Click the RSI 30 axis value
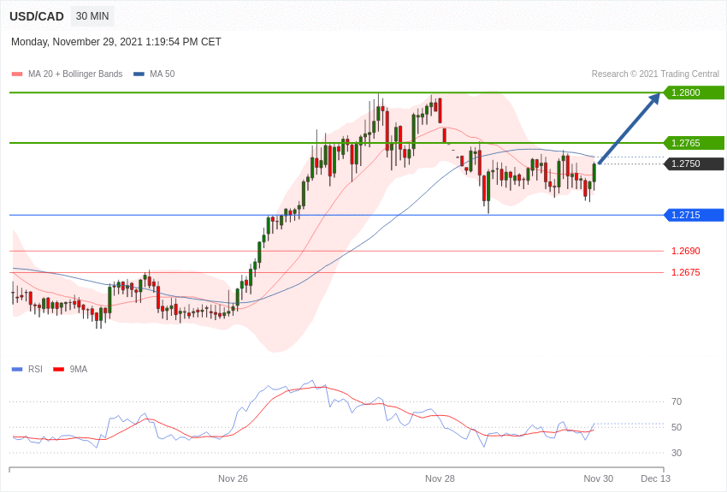 (x=677, y=453)
